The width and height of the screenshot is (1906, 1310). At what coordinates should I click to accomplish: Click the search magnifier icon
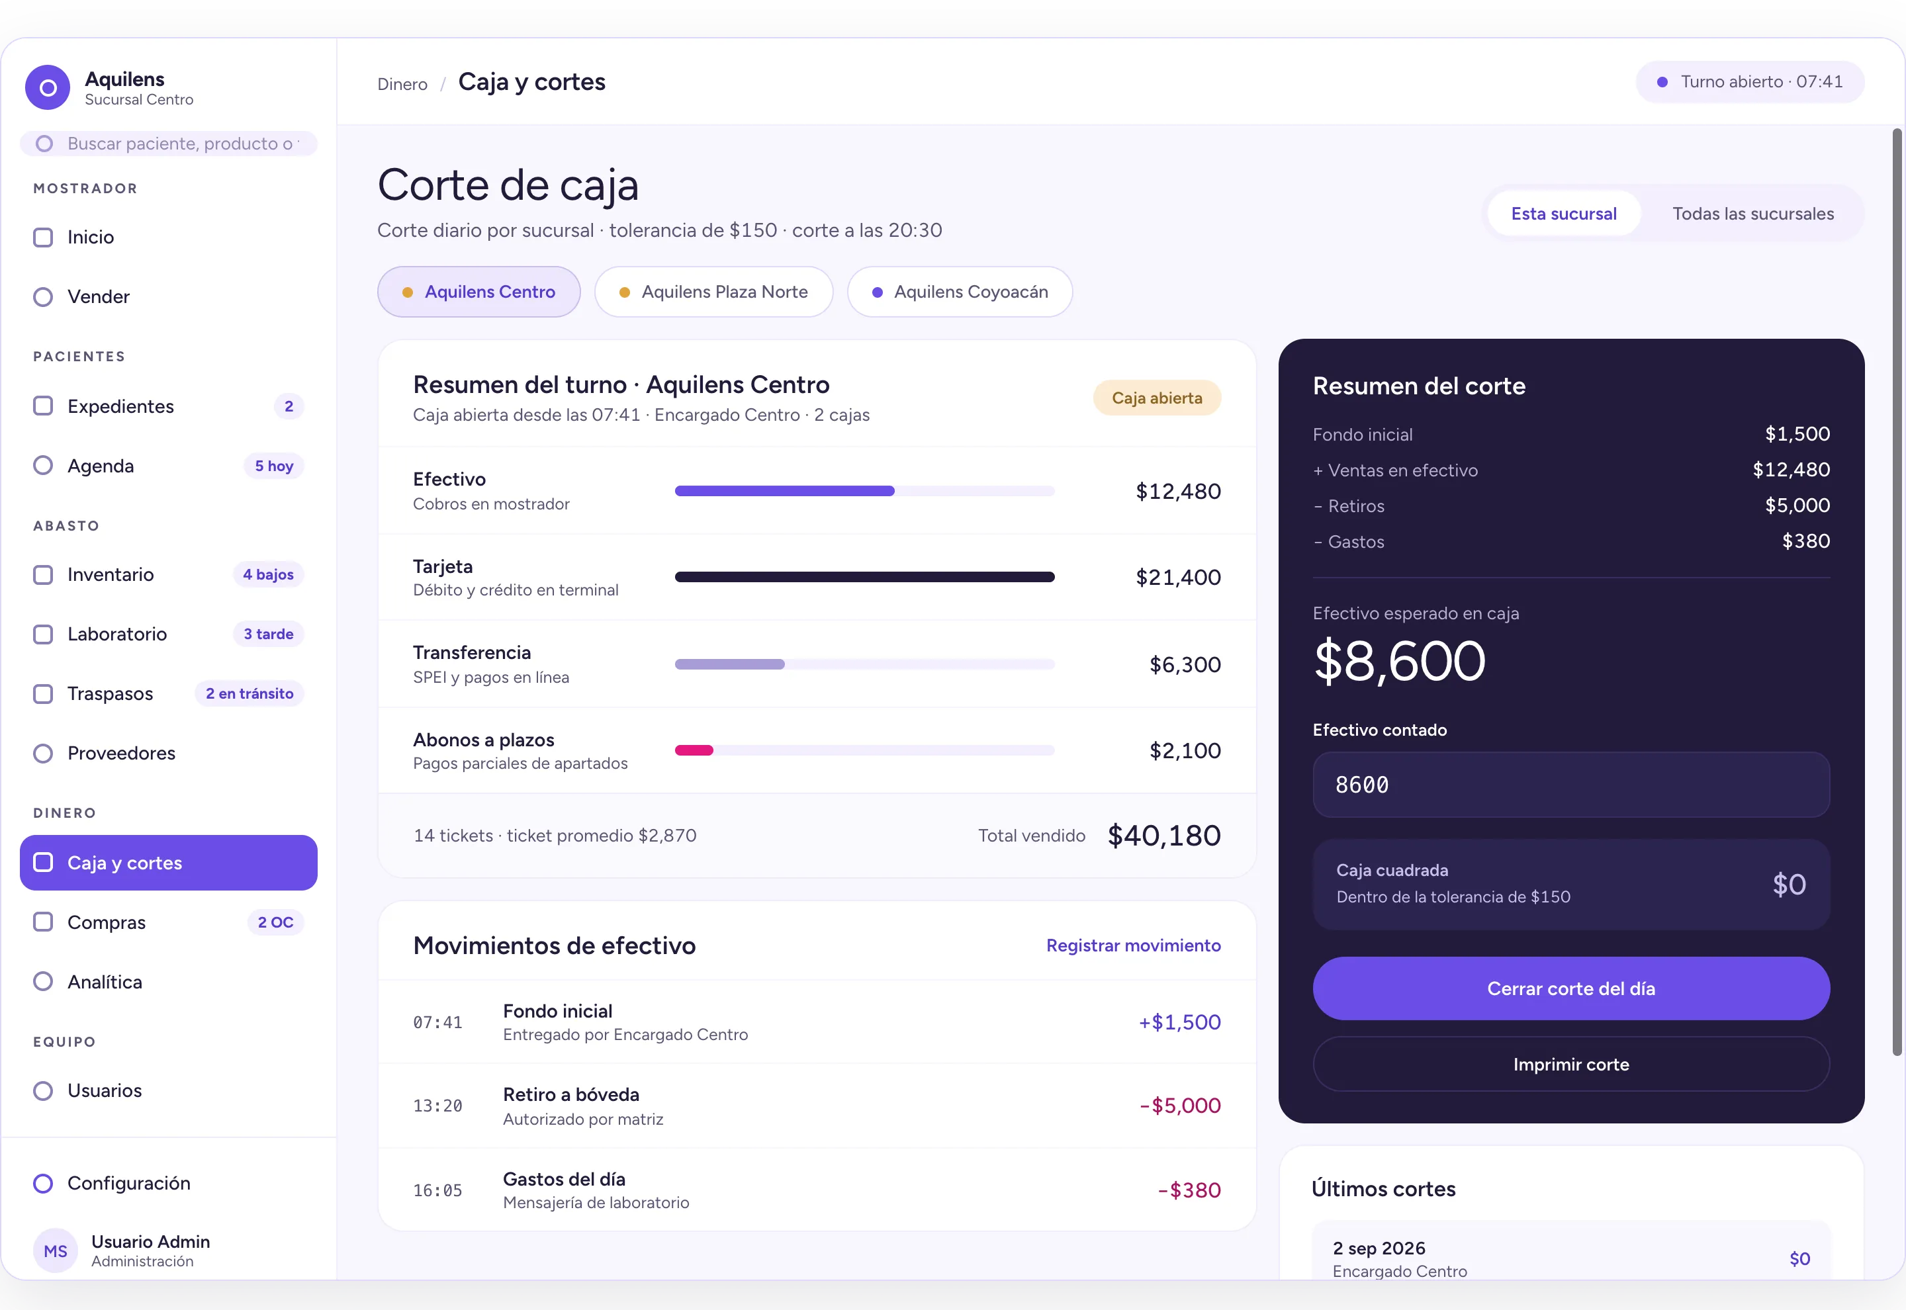(x=44, y=144)
